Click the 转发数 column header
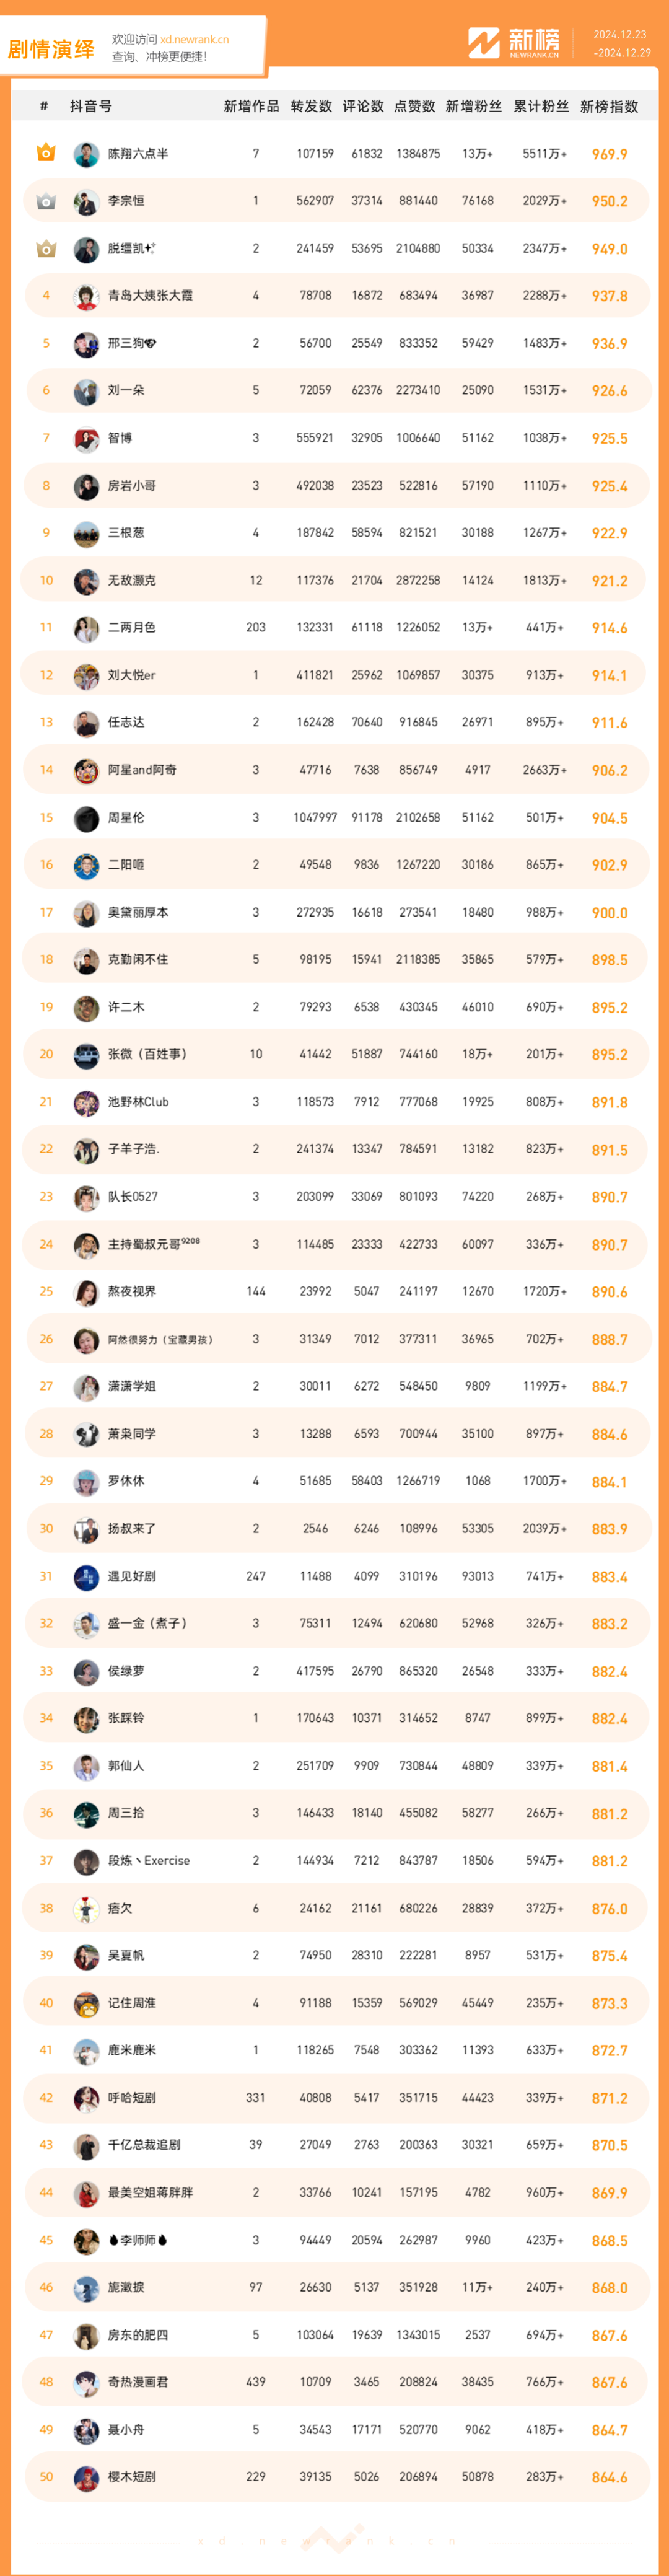The height and width of the screenshot is (2576, 669). (x=311, y=106)
